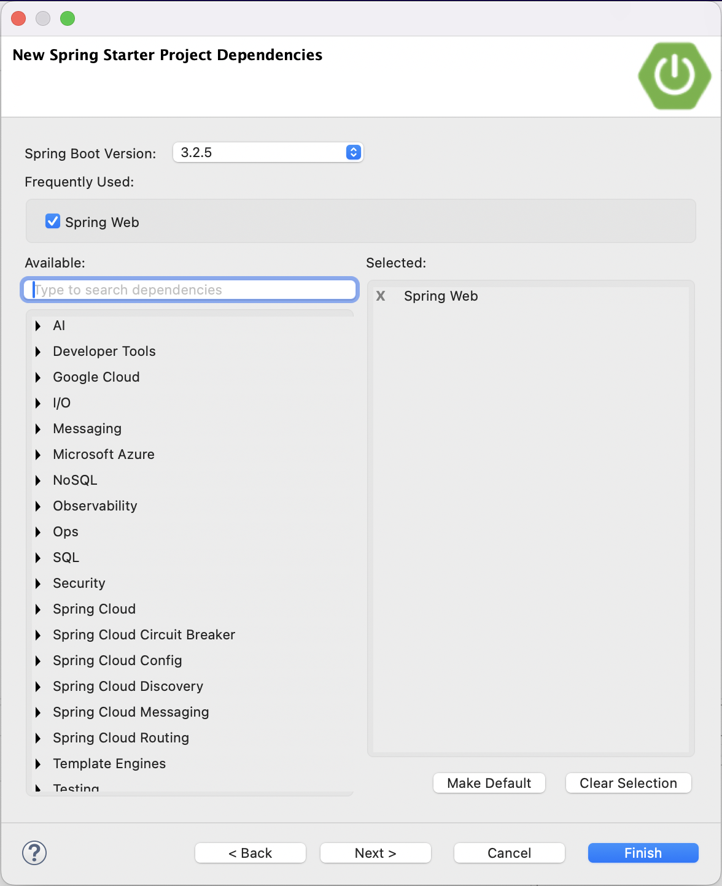Screen dimensions: 722x886
Task: Select the Spring Cloud Messaging label
Action: (x=131, y=712)
